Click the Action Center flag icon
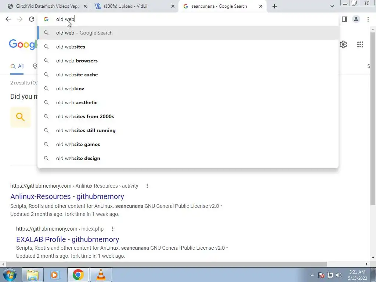This screenshot has height=282, width=376. coord(321,275)
